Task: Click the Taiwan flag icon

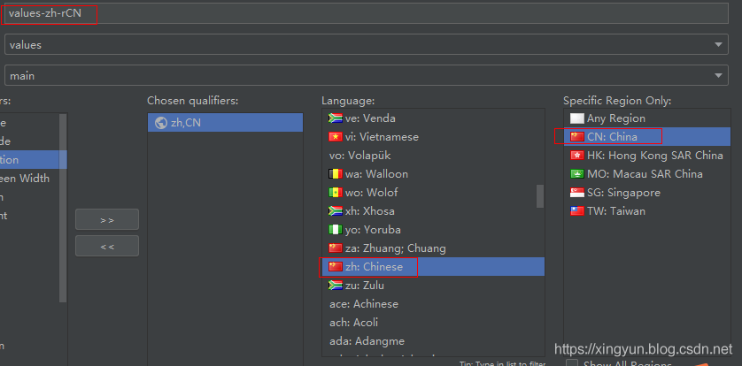Action: [577, 211]
